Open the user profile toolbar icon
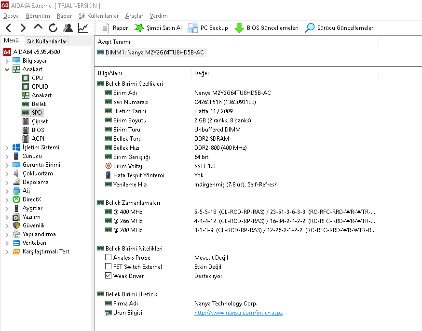422x331 pixels. [x=68, y=28]
